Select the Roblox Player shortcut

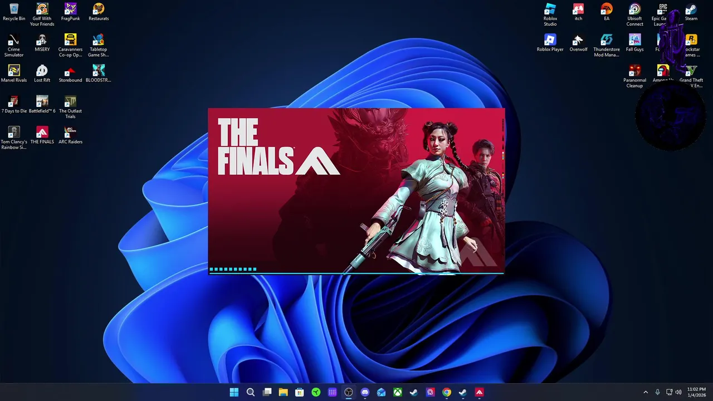[x=550, y=43]
